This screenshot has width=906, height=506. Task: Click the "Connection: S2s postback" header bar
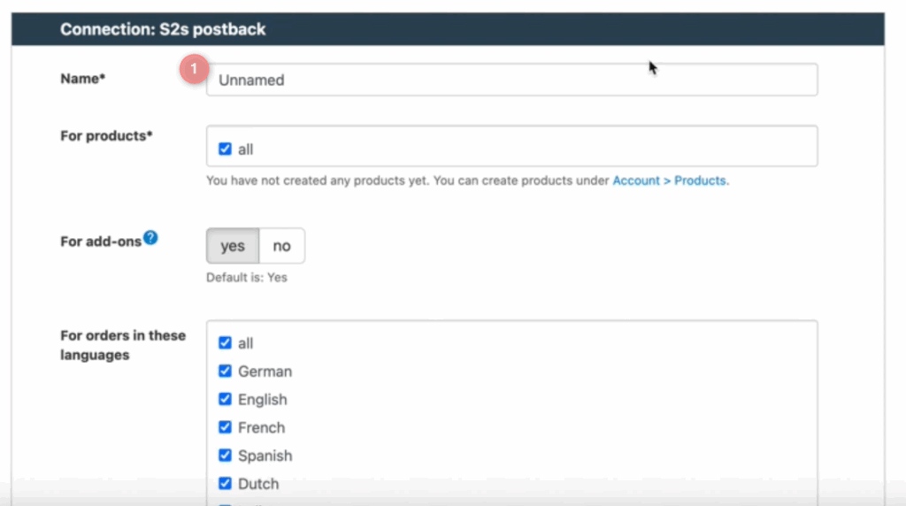click(163, 29)
